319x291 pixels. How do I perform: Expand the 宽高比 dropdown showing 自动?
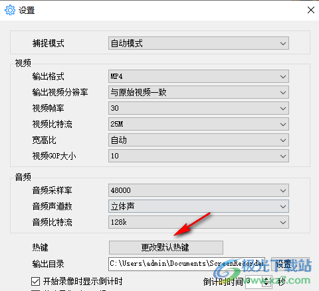tap(199, 140)
